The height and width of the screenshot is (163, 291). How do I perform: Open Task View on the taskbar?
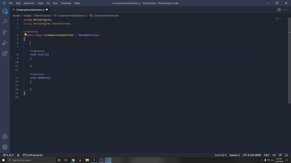66,160
